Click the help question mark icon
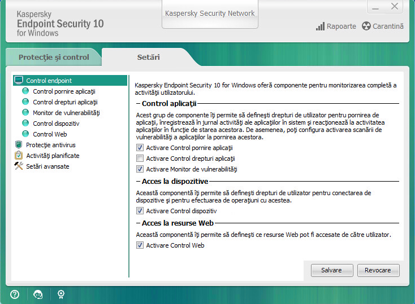The image size is (415, 304). 15,294
